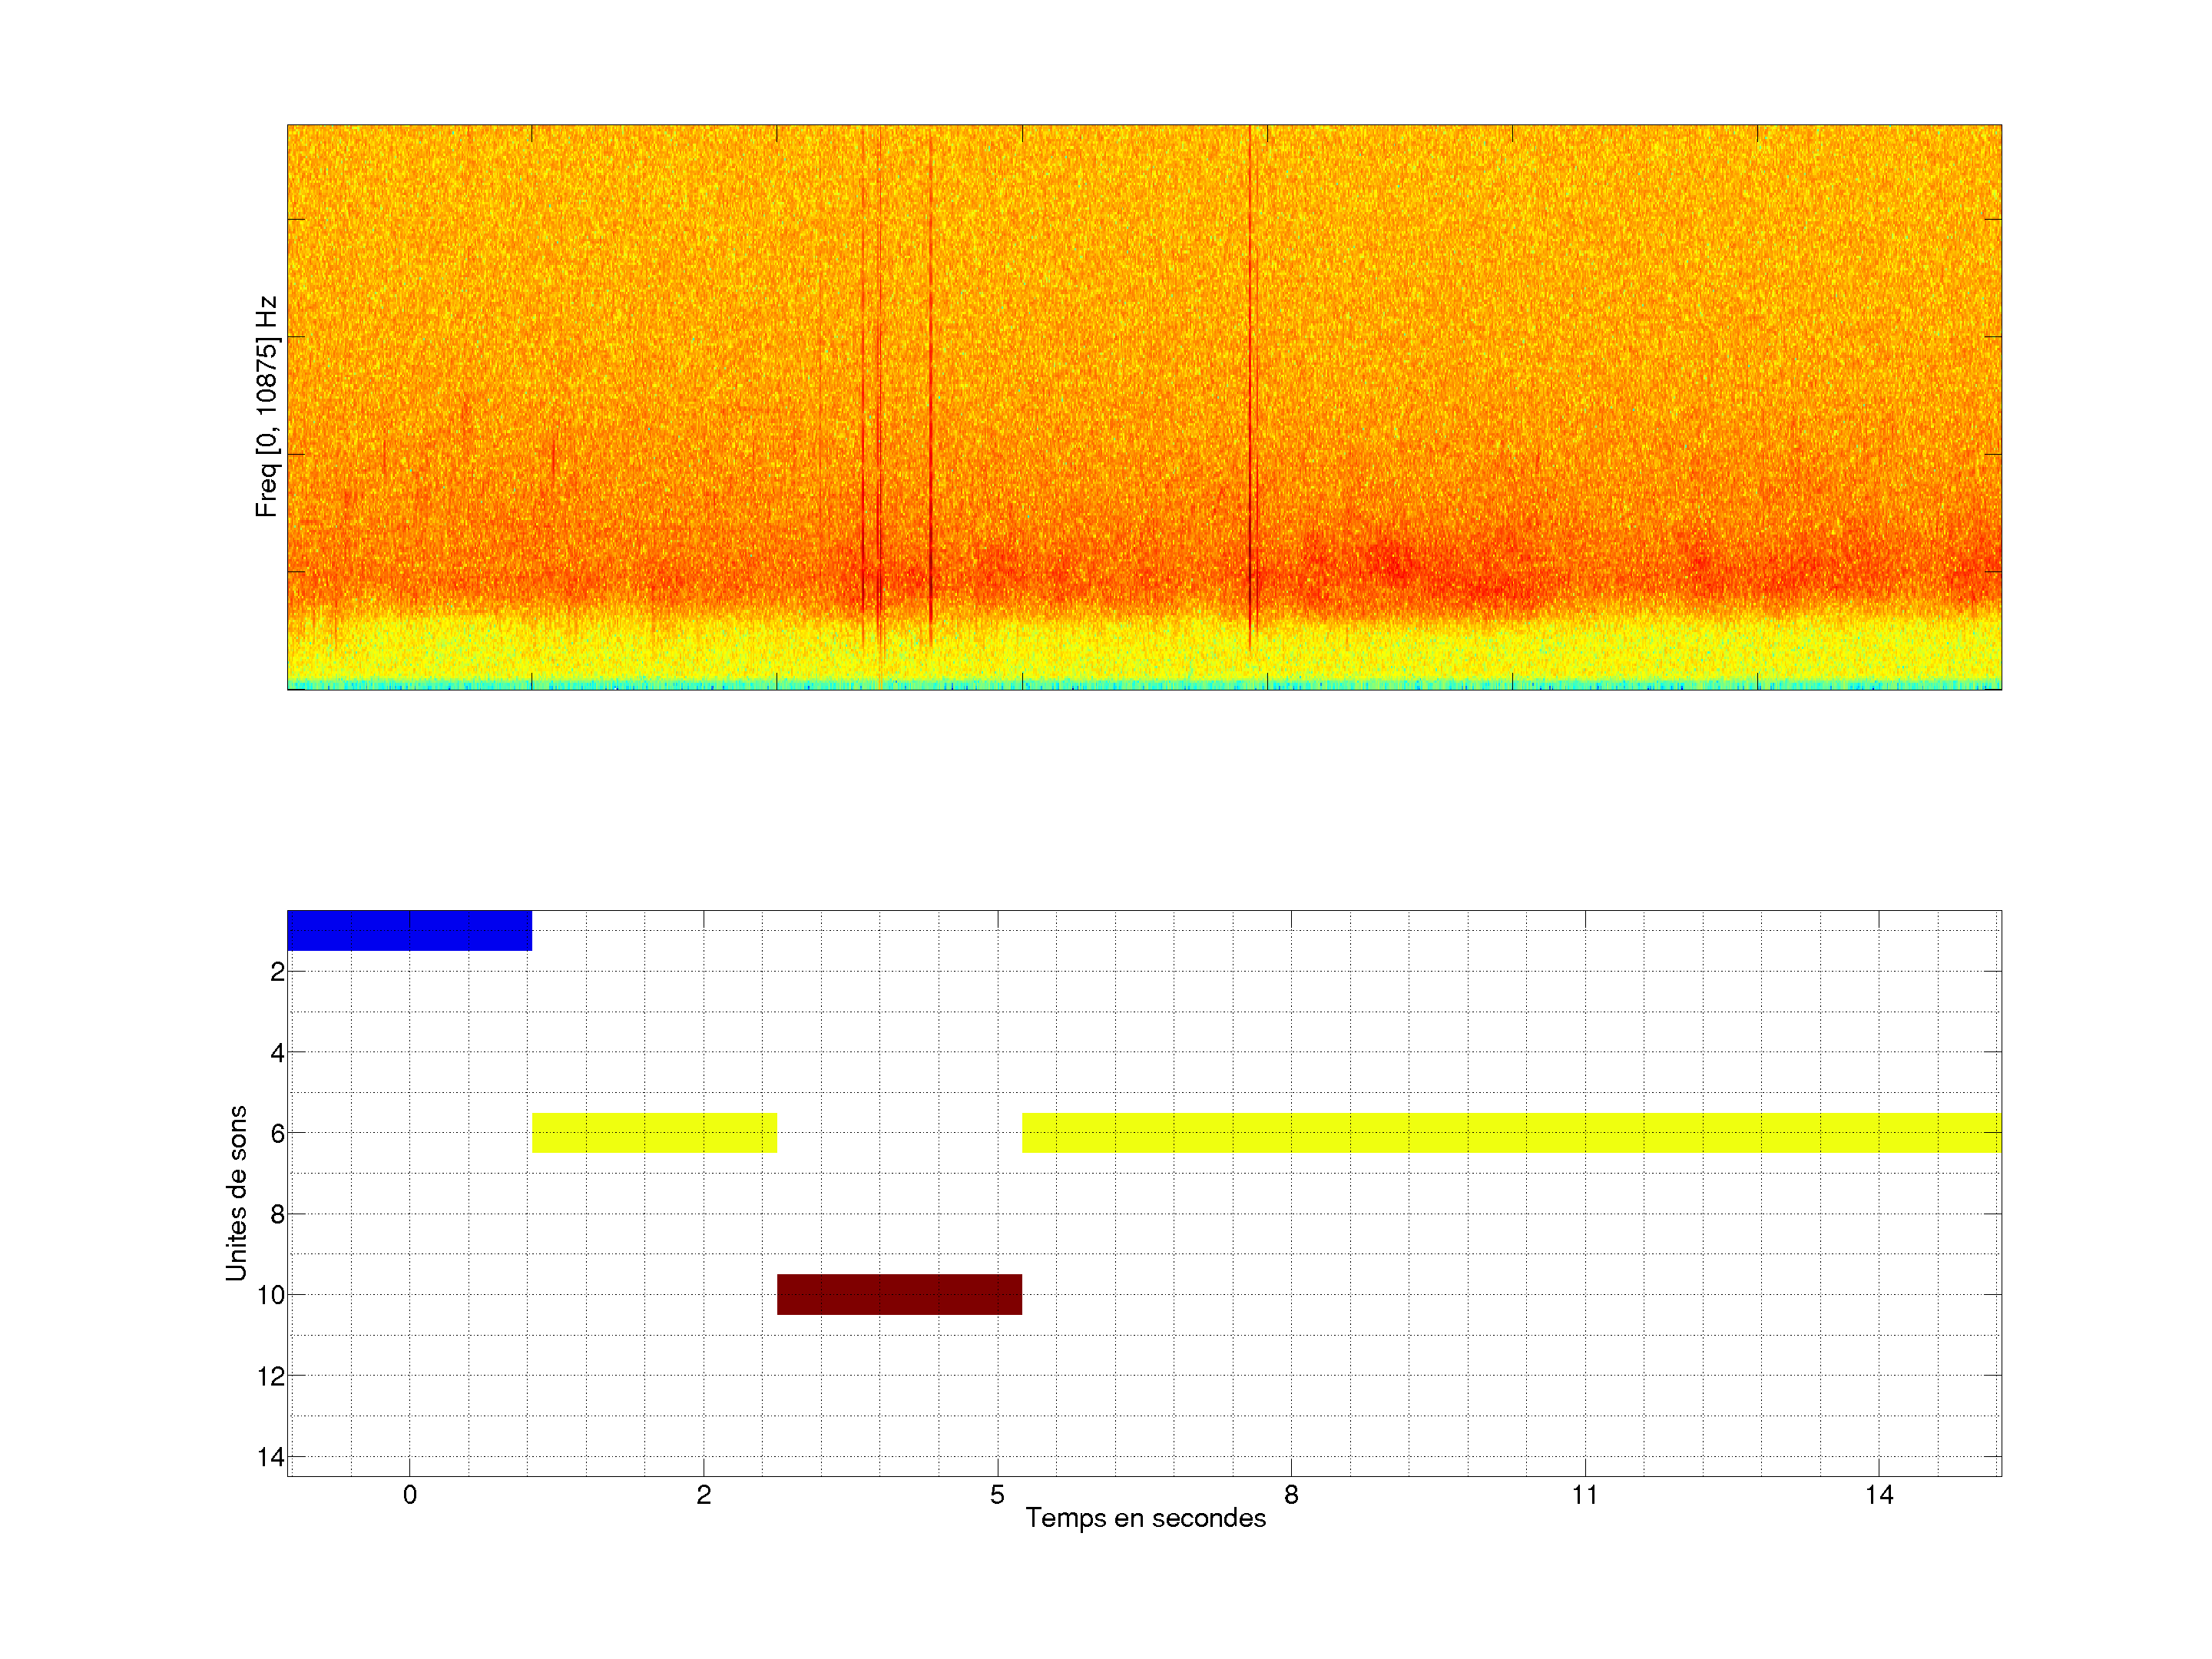Click the long yellow bar at unit 6
2212x1659 pixels.
1510,1133
